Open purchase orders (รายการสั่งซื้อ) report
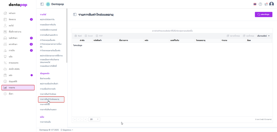This screenshot has width=277, height=132. point(45,104)
